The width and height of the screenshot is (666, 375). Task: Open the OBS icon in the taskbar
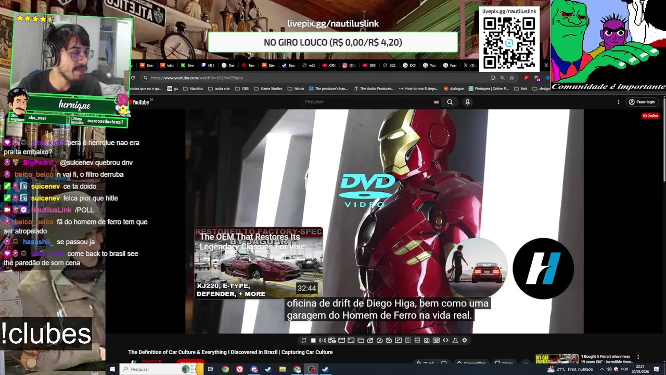click(311, 369)
